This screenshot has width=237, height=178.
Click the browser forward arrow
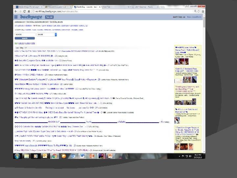(x=20, y=11)
